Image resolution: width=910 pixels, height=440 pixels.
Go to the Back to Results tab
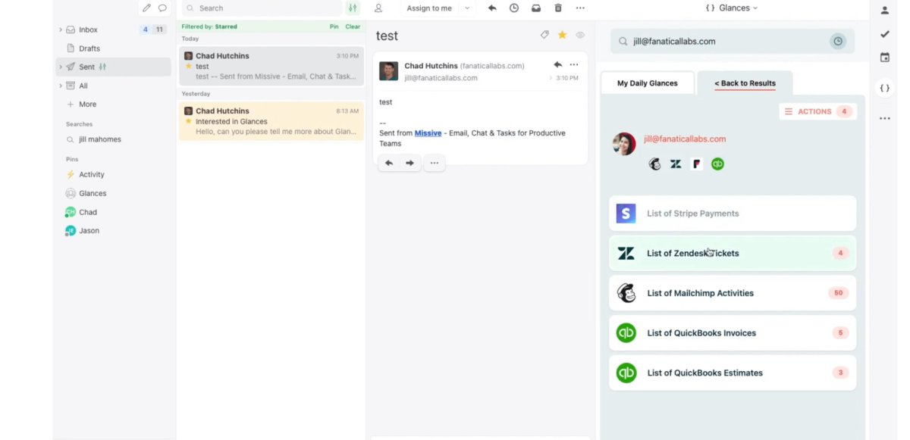745,83
